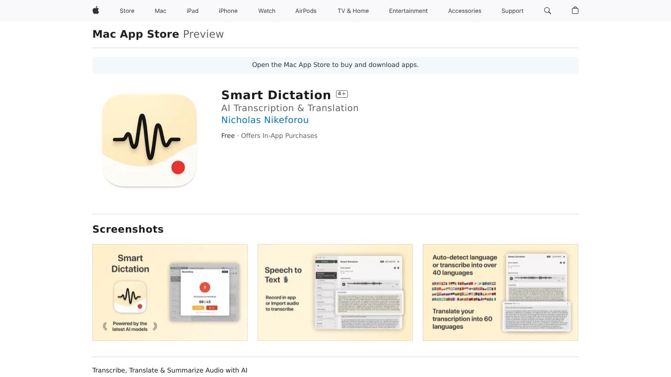This screenshot has width=671, height=377.
Task: Click the Offers In-App Purchases text
Action: click(279, 136)
